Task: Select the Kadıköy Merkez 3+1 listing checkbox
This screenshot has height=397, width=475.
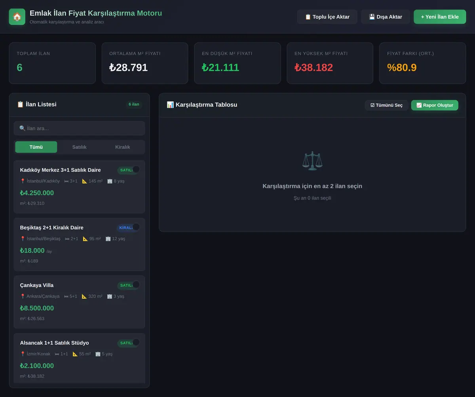Action: click(x=136, y=169)
